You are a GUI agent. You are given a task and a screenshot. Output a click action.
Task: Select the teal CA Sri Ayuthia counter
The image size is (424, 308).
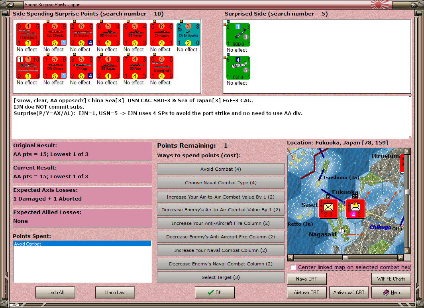tap(188, 35)
